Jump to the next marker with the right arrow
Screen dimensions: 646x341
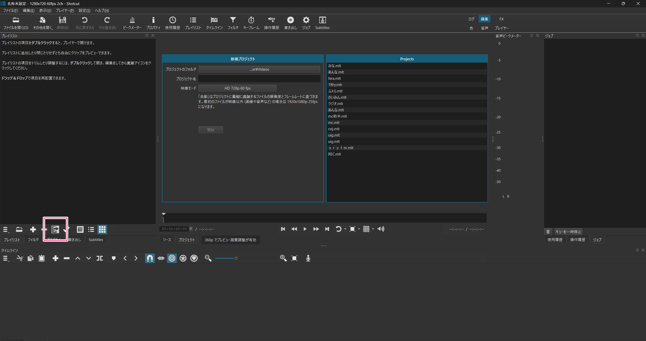pyautogui.click(x=136, y=258)
